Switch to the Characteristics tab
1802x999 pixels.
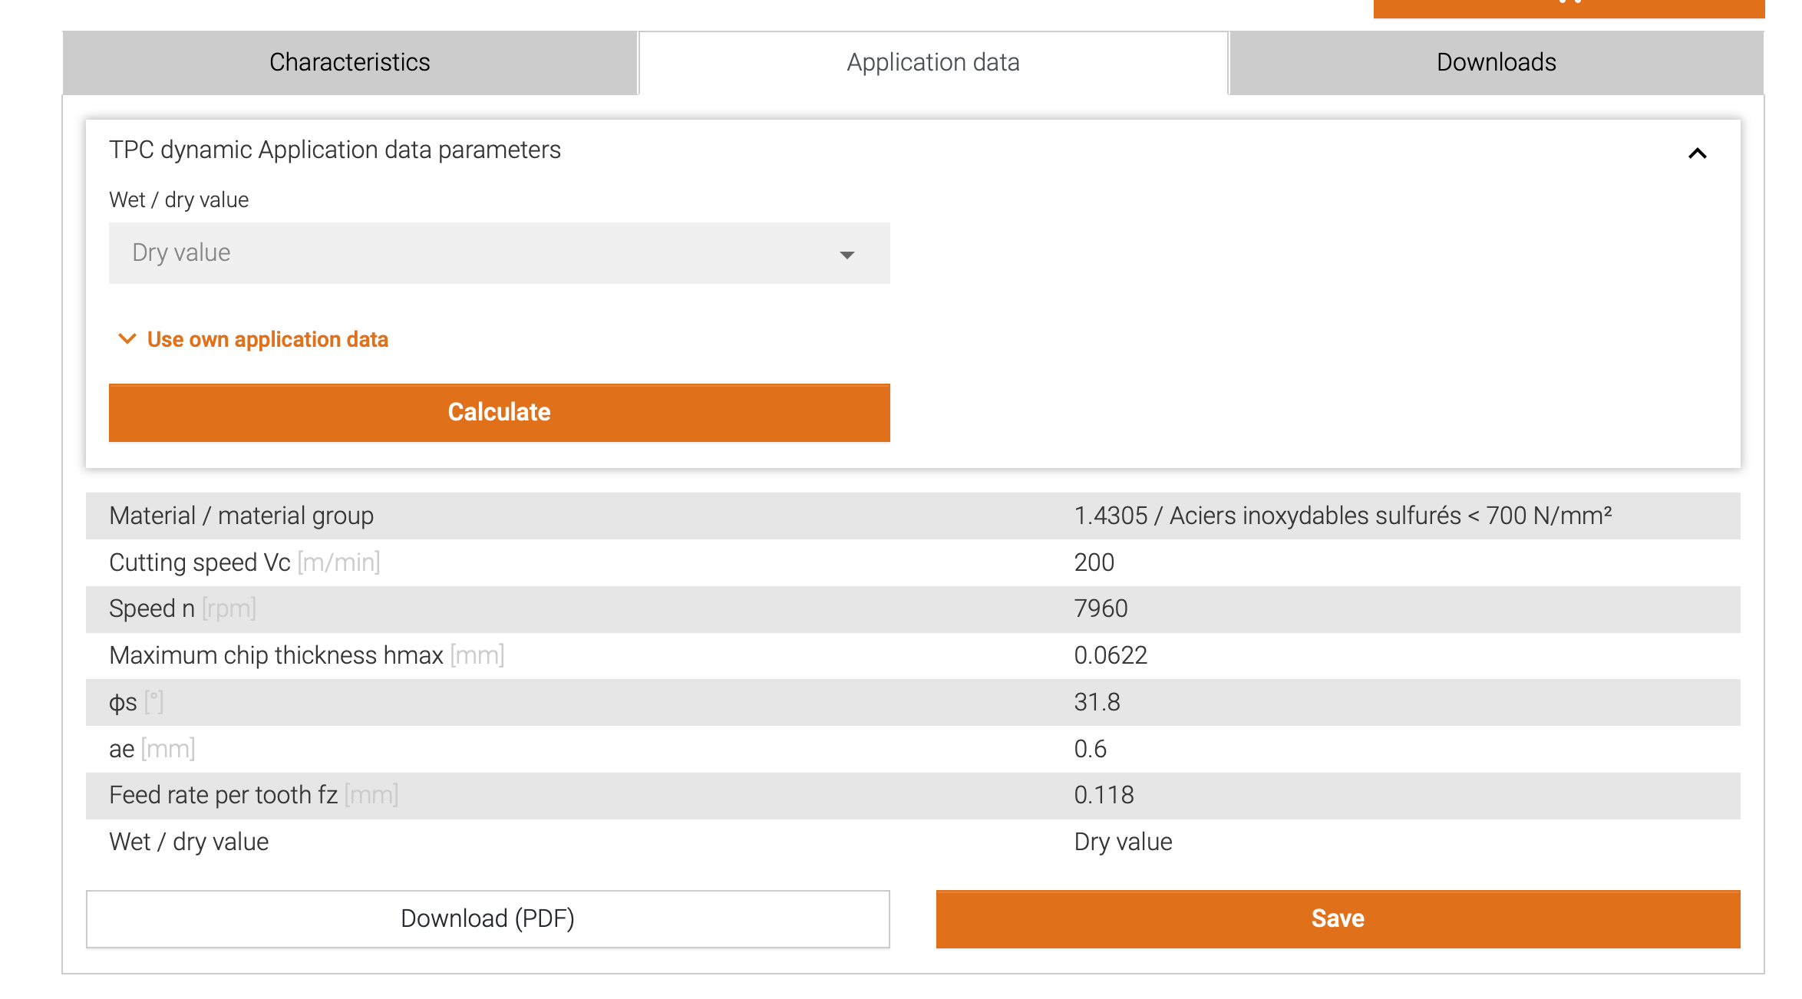click(x=350, y=62)
